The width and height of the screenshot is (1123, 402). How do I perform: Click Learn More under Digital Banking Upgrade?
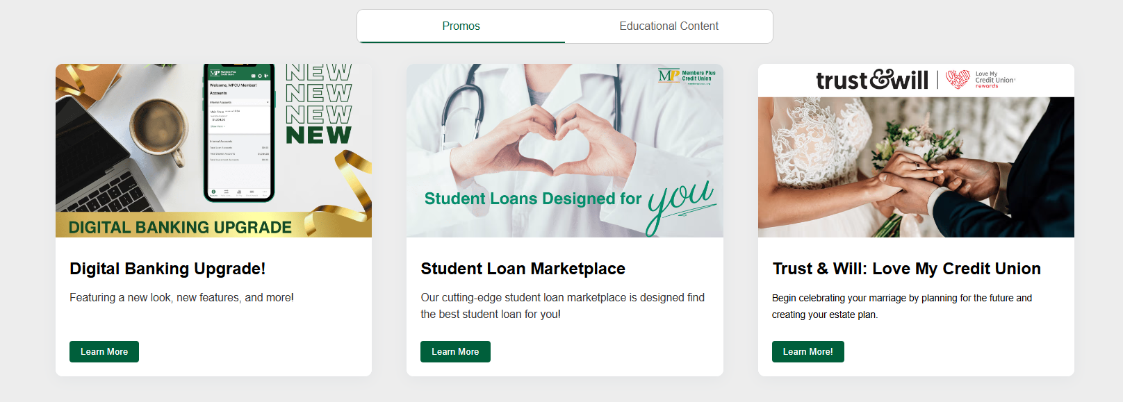pyautogui.click(x=104, y=352)
